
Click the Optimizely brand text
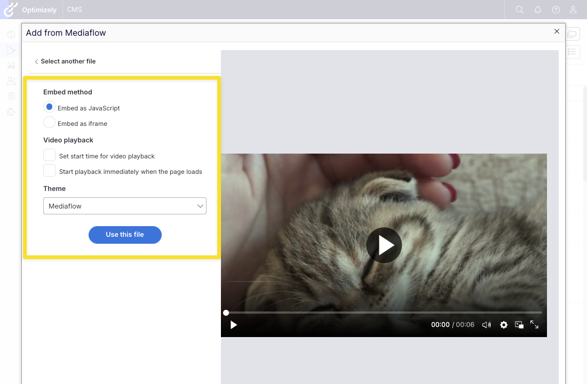coord(39,10)
